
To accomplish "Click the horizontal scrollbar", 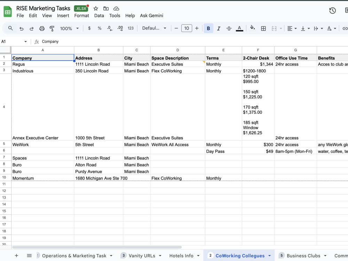I will coord(97,247).
